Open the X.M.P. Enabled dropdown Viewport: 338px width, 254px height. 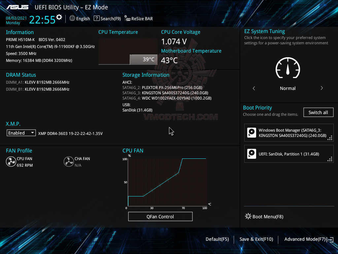click(x=21, y=133)
